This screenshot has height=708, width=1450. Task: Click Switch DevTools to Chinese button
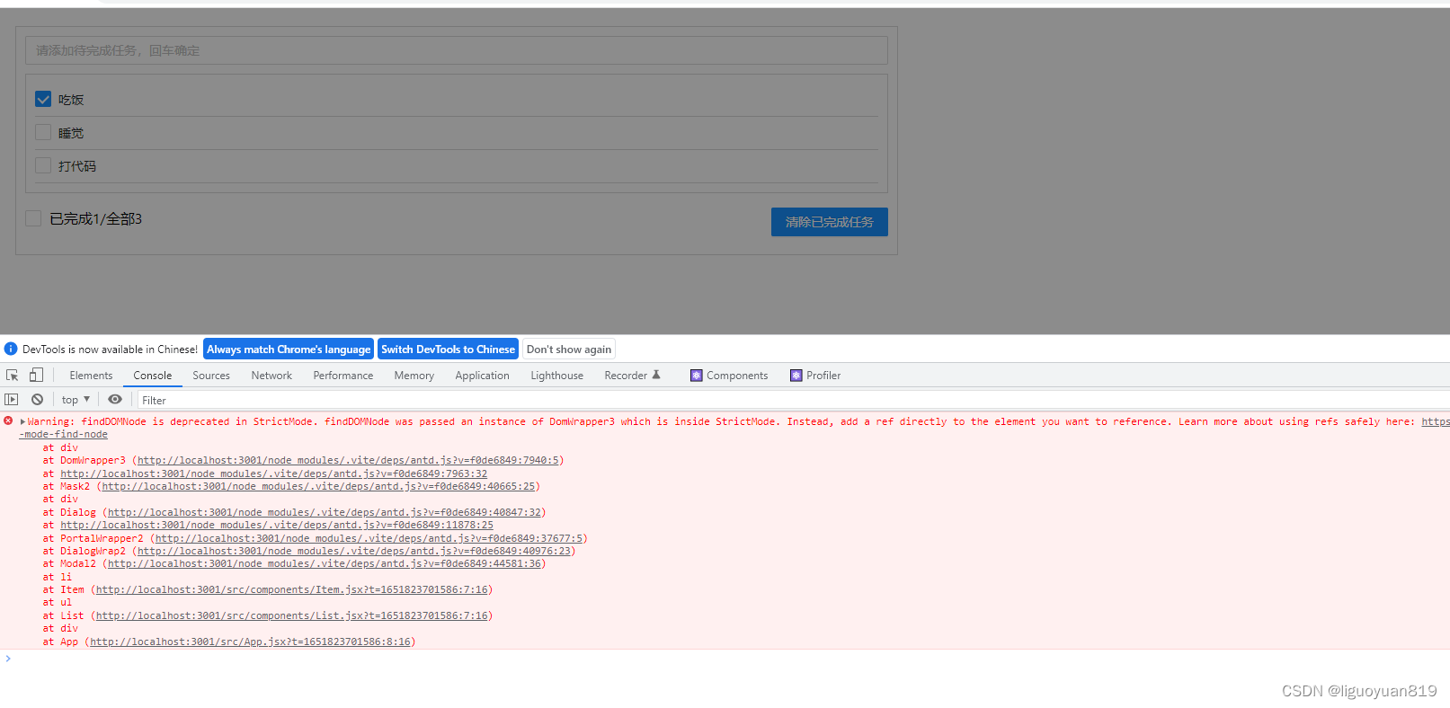pyautogui.click(x=448, y=350)
